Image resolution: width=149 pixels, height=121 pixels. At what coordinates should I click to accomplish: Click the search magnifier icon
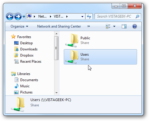[x=137, y=16]
